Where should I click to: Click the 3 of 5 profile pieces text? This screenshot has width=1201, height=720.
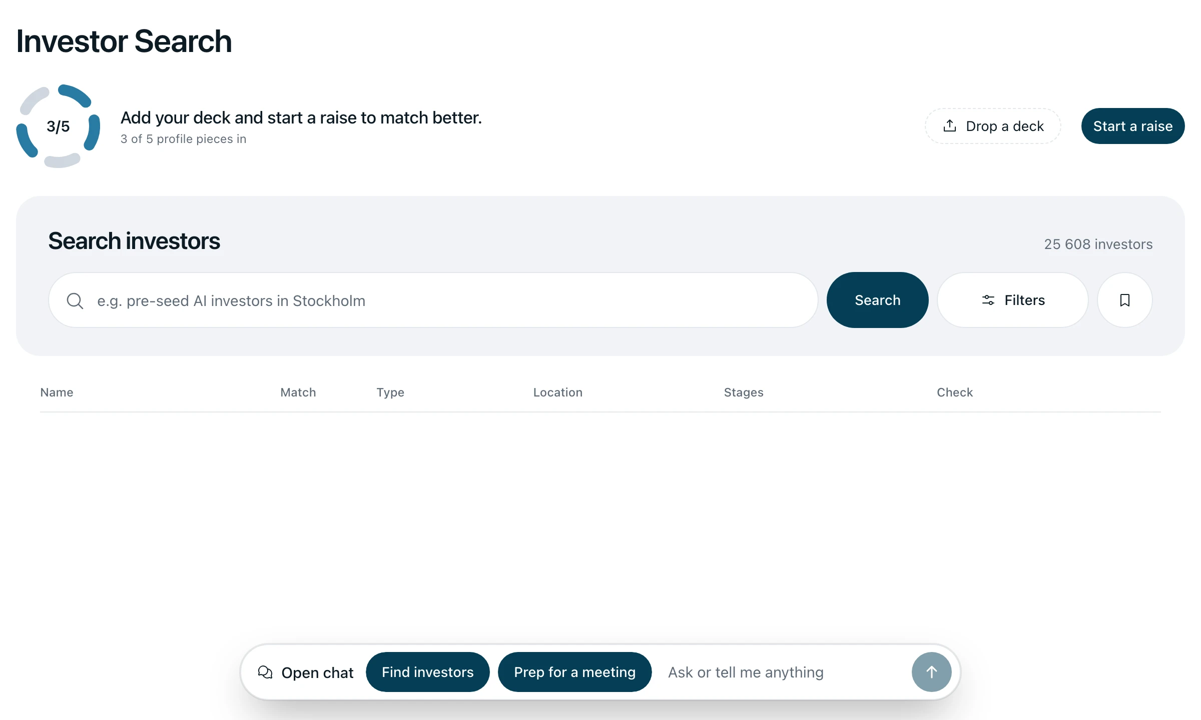click(183, 139)
